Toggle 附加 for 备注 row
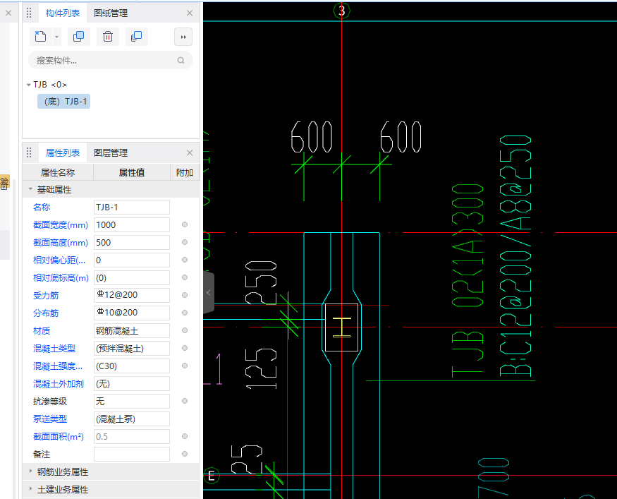The height and width of the screenshot is (499, 617). [185, 454]
